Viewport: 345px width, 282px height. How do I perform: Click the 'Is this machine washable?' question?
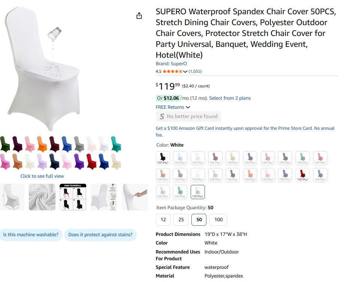pos(31,234)
